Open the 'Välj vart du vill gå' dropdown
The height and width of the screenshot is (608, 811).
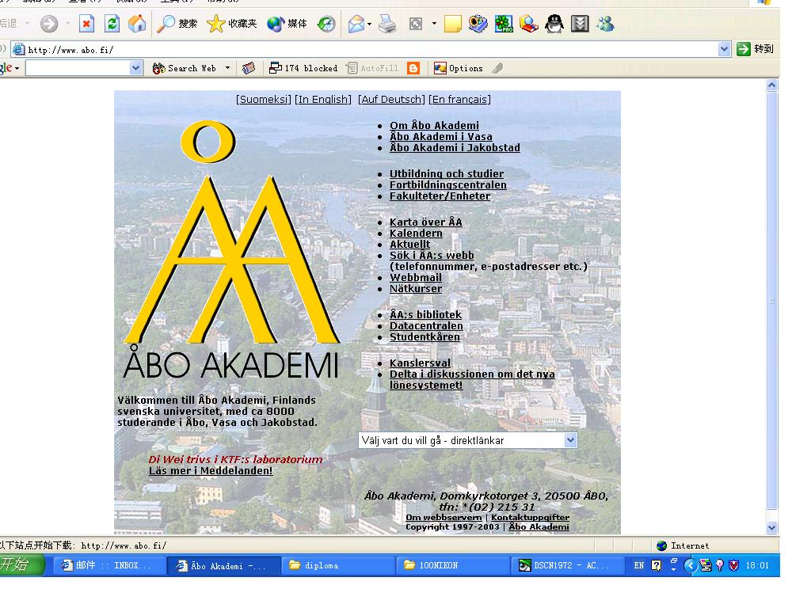tap(570, 440)
